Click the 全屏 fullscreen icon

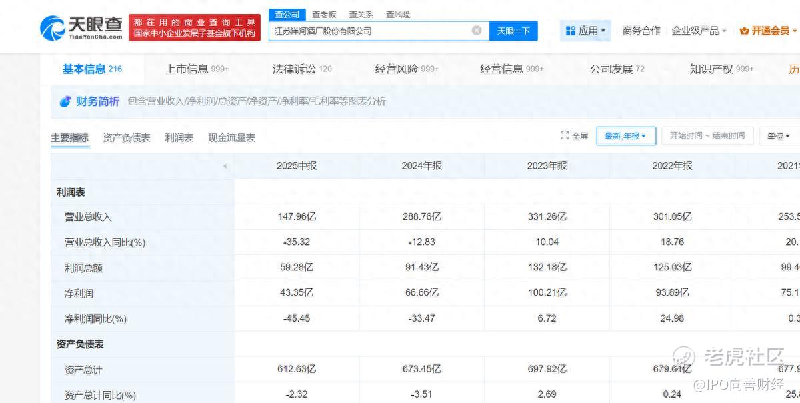[x=565, y=136]
